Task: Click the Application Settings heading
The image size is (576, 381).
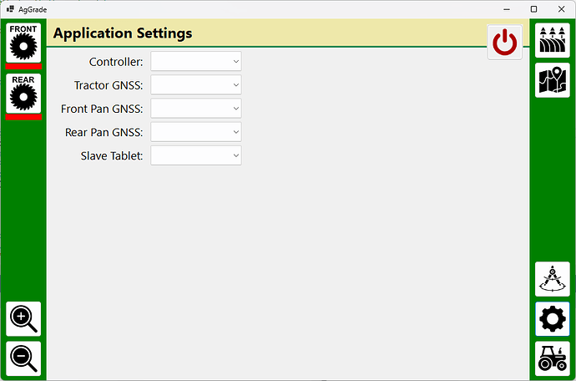Action: pos(123,33)
